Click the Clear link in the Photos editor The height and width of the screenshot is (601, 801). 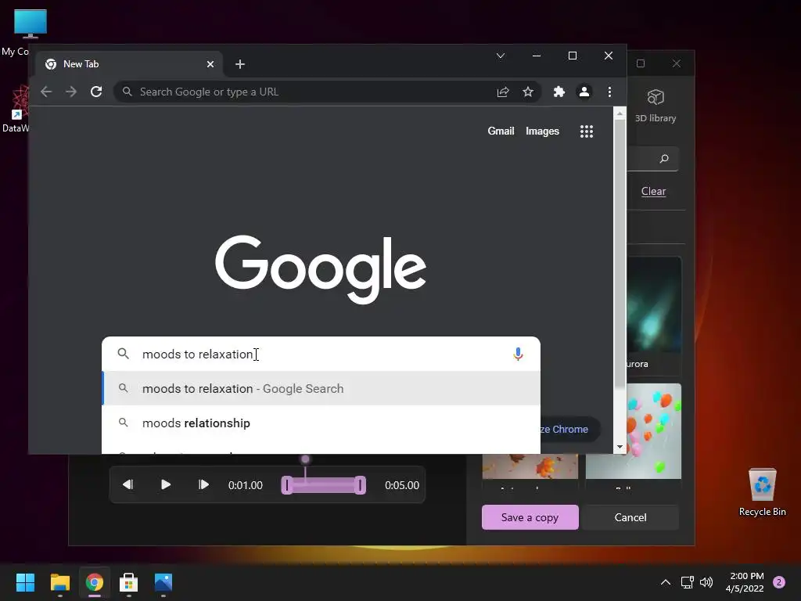[x=653, y=191]
